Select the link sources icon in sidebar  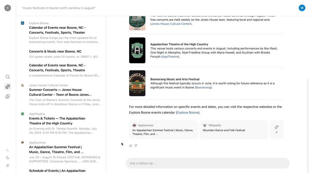click(8, 87)
